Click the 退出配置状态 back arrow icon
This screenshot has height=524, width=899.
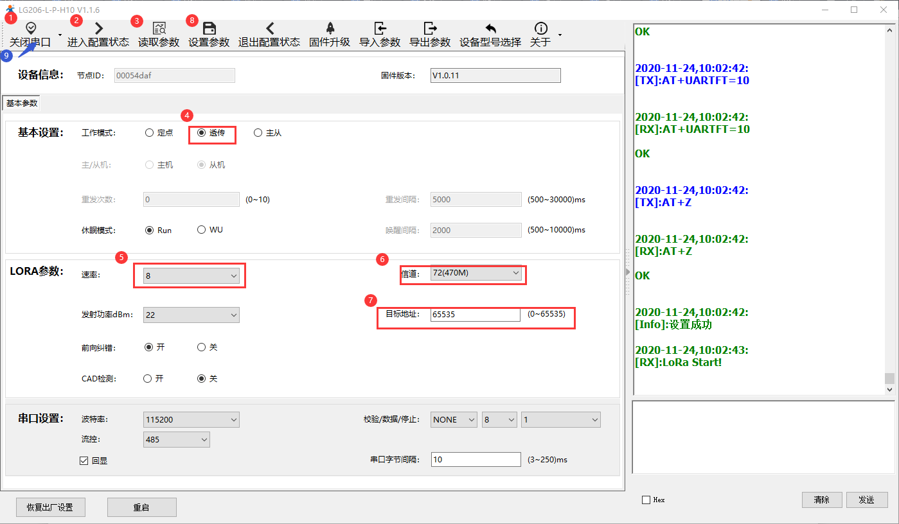click(269, 28)
